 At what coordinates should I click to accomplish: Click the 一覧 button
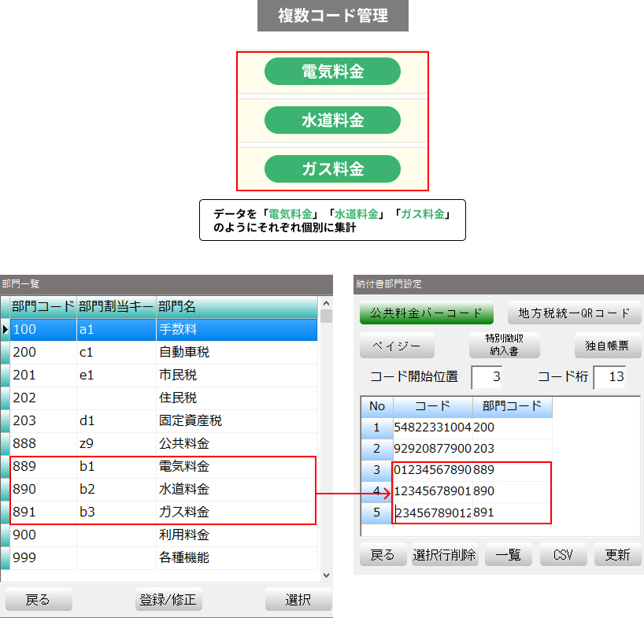(508, 554)
